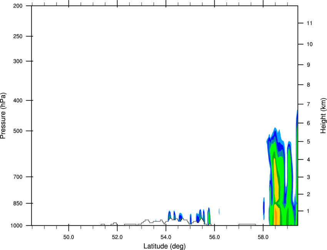Pick the 3 km height label
The height and width of the screenshot is (250, 327).
[x=309, y=177]
